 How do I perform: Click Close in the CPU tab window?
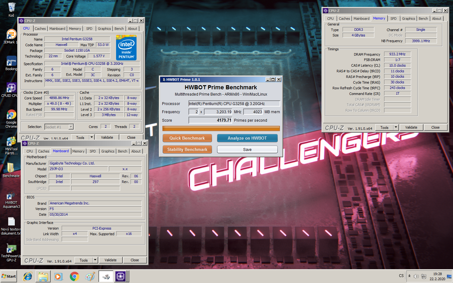point(131,137)
